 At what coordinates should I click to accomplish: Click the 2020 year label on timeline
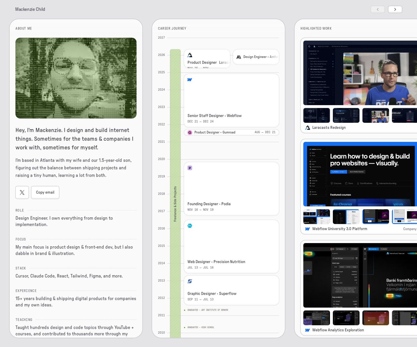point(161,159)
